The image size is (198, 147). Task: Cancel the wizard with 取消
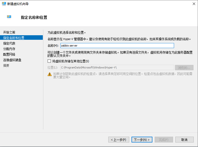(x=184, y=140)
